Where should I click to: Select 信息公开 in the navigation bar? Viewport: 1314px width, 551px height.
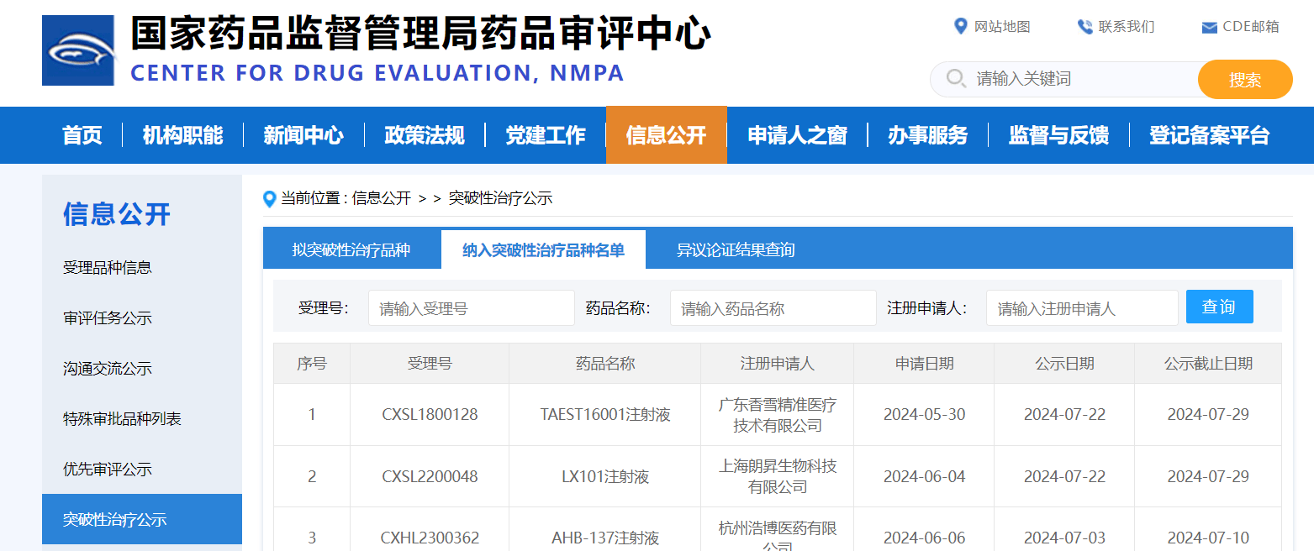click(666, 135)
